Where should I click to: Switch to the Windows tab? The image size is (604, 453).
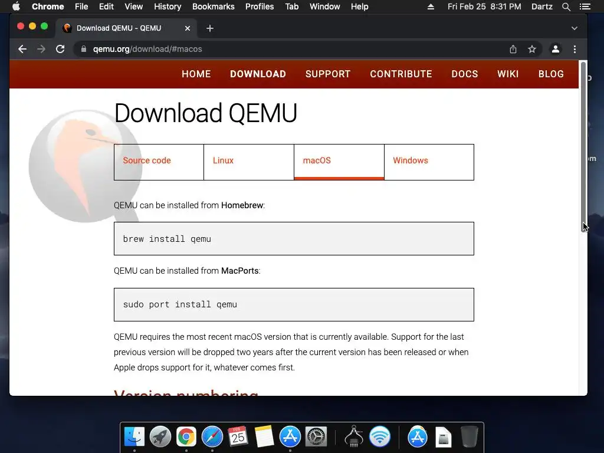pos(429,162)
